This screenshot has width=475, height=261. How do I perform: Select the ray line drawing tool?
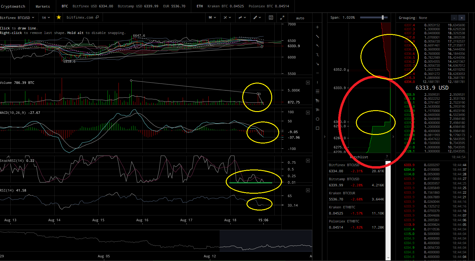[x=317, y=46]
